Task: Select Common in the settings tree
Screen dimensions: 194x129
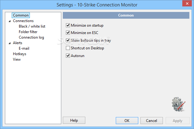Action: [x=21, y=15]
